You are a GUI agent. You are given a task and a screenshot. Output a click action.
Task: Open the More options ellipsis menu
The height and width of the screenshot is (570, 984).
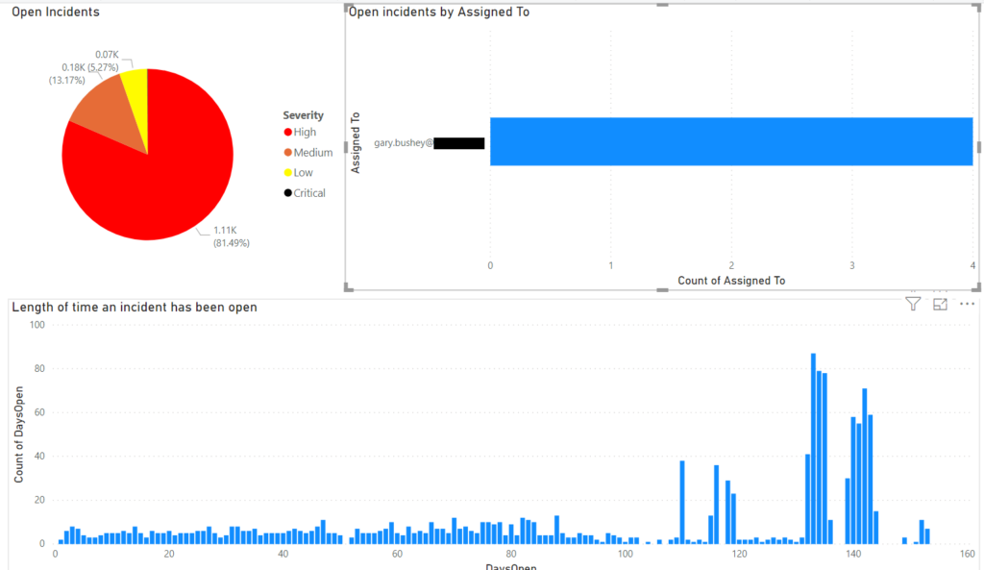967,305
